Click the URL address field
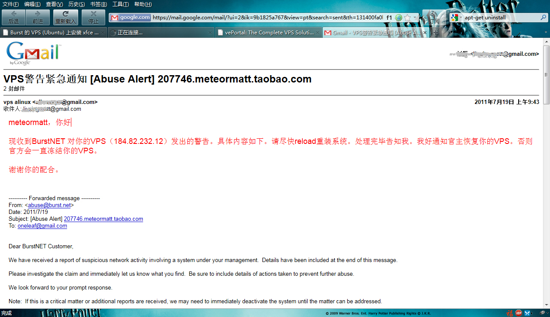Viewport: 550px width, 317px height. click(x=268, y=18)
